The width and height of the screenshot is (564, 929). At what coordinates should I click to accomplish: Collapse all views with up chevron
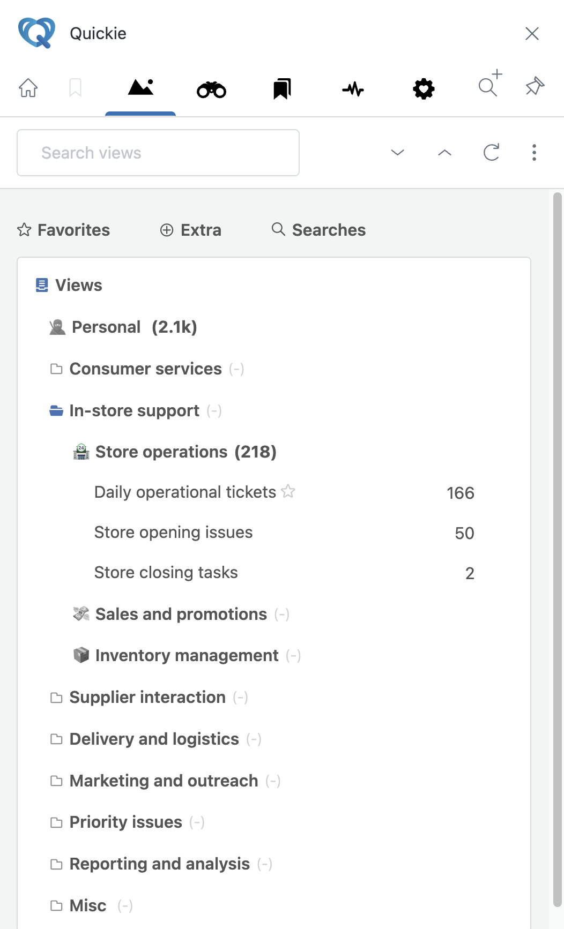click(444, 153)
